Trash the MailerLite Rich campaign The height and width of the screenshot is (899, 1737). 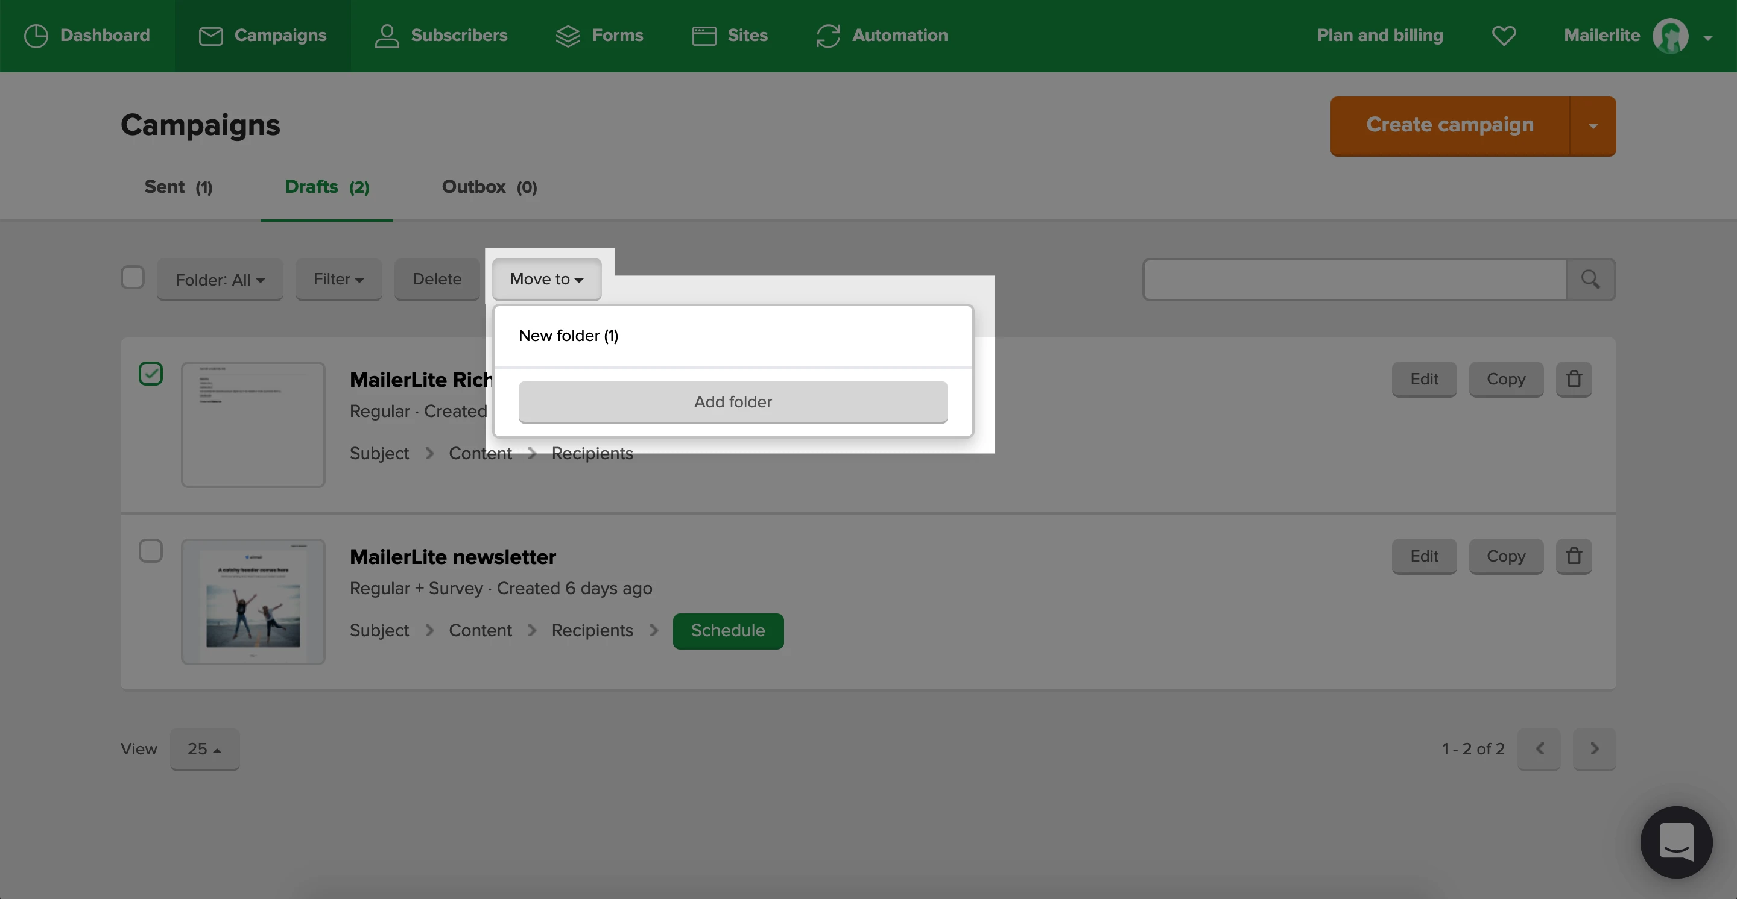pyautogui.click(x=1574, y=379)
